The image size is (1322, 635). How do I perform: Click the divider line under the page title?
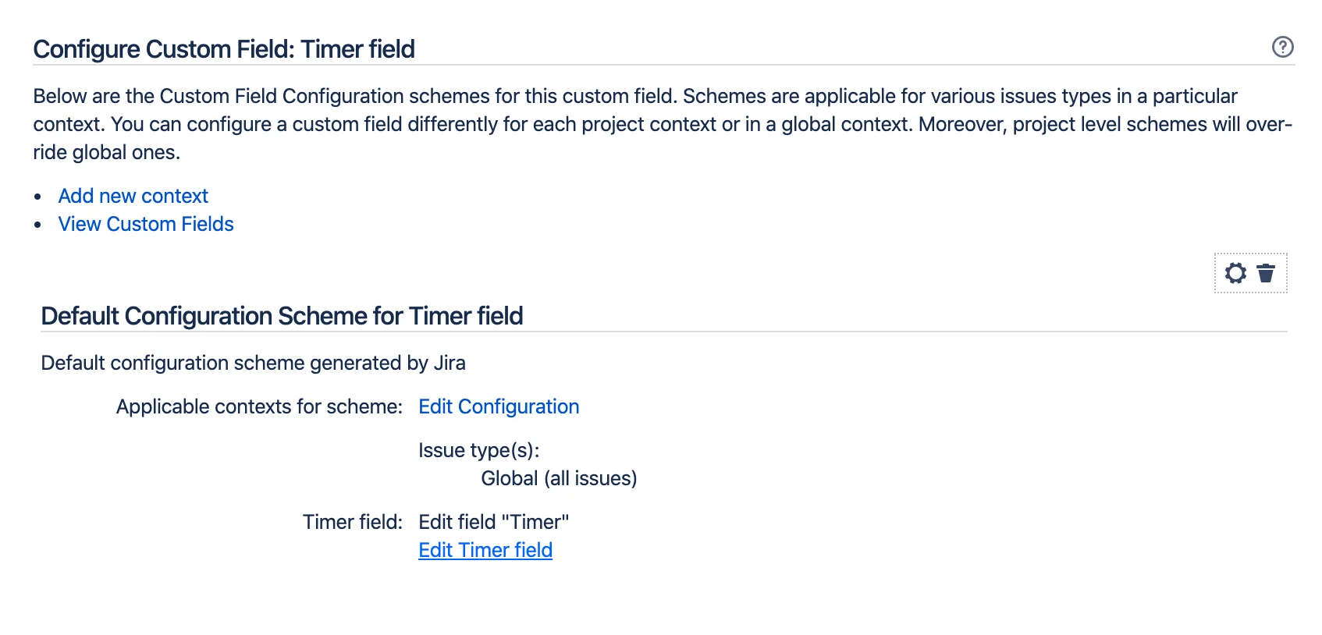coord(664,65)
